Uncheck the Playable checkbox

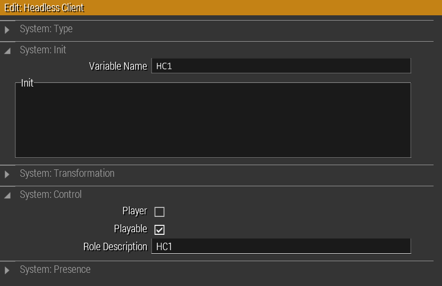(x=159, y=230)
